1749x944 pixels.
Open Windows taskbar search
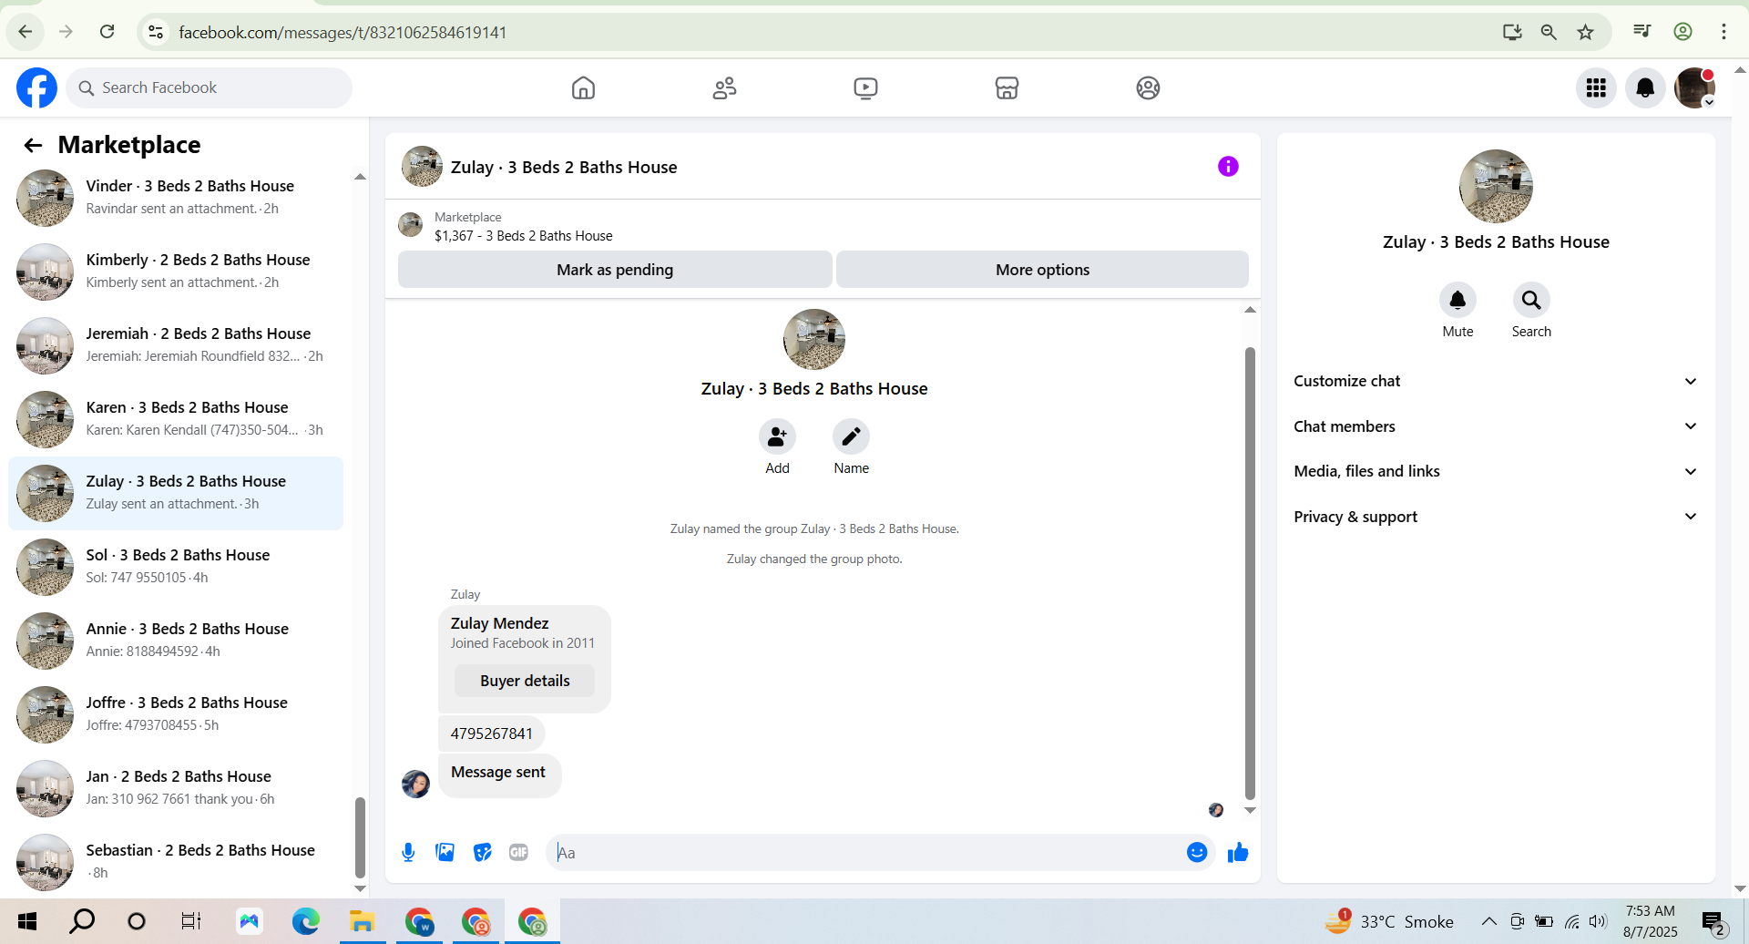(x=82, y=921)
